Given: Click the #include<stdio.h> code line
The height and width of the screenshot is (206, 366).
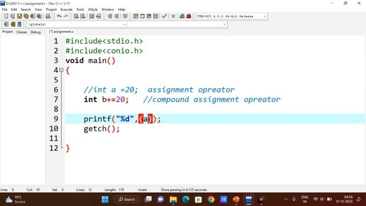Looking at the screenshot, I should (x=104, y=41).
